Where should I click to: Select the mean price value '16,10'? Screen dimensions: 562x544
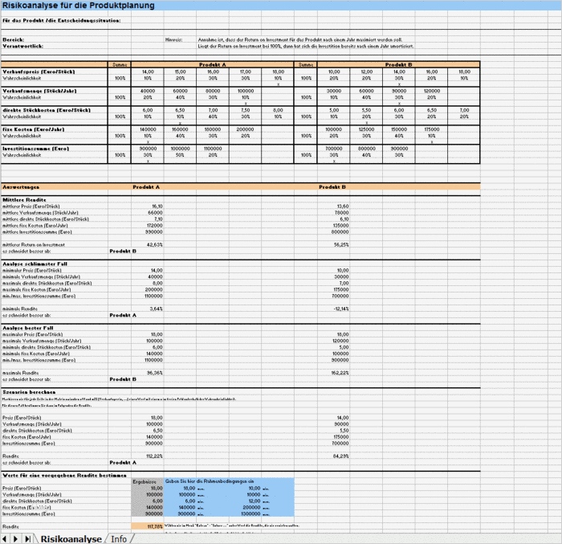[x=157, y=207]
